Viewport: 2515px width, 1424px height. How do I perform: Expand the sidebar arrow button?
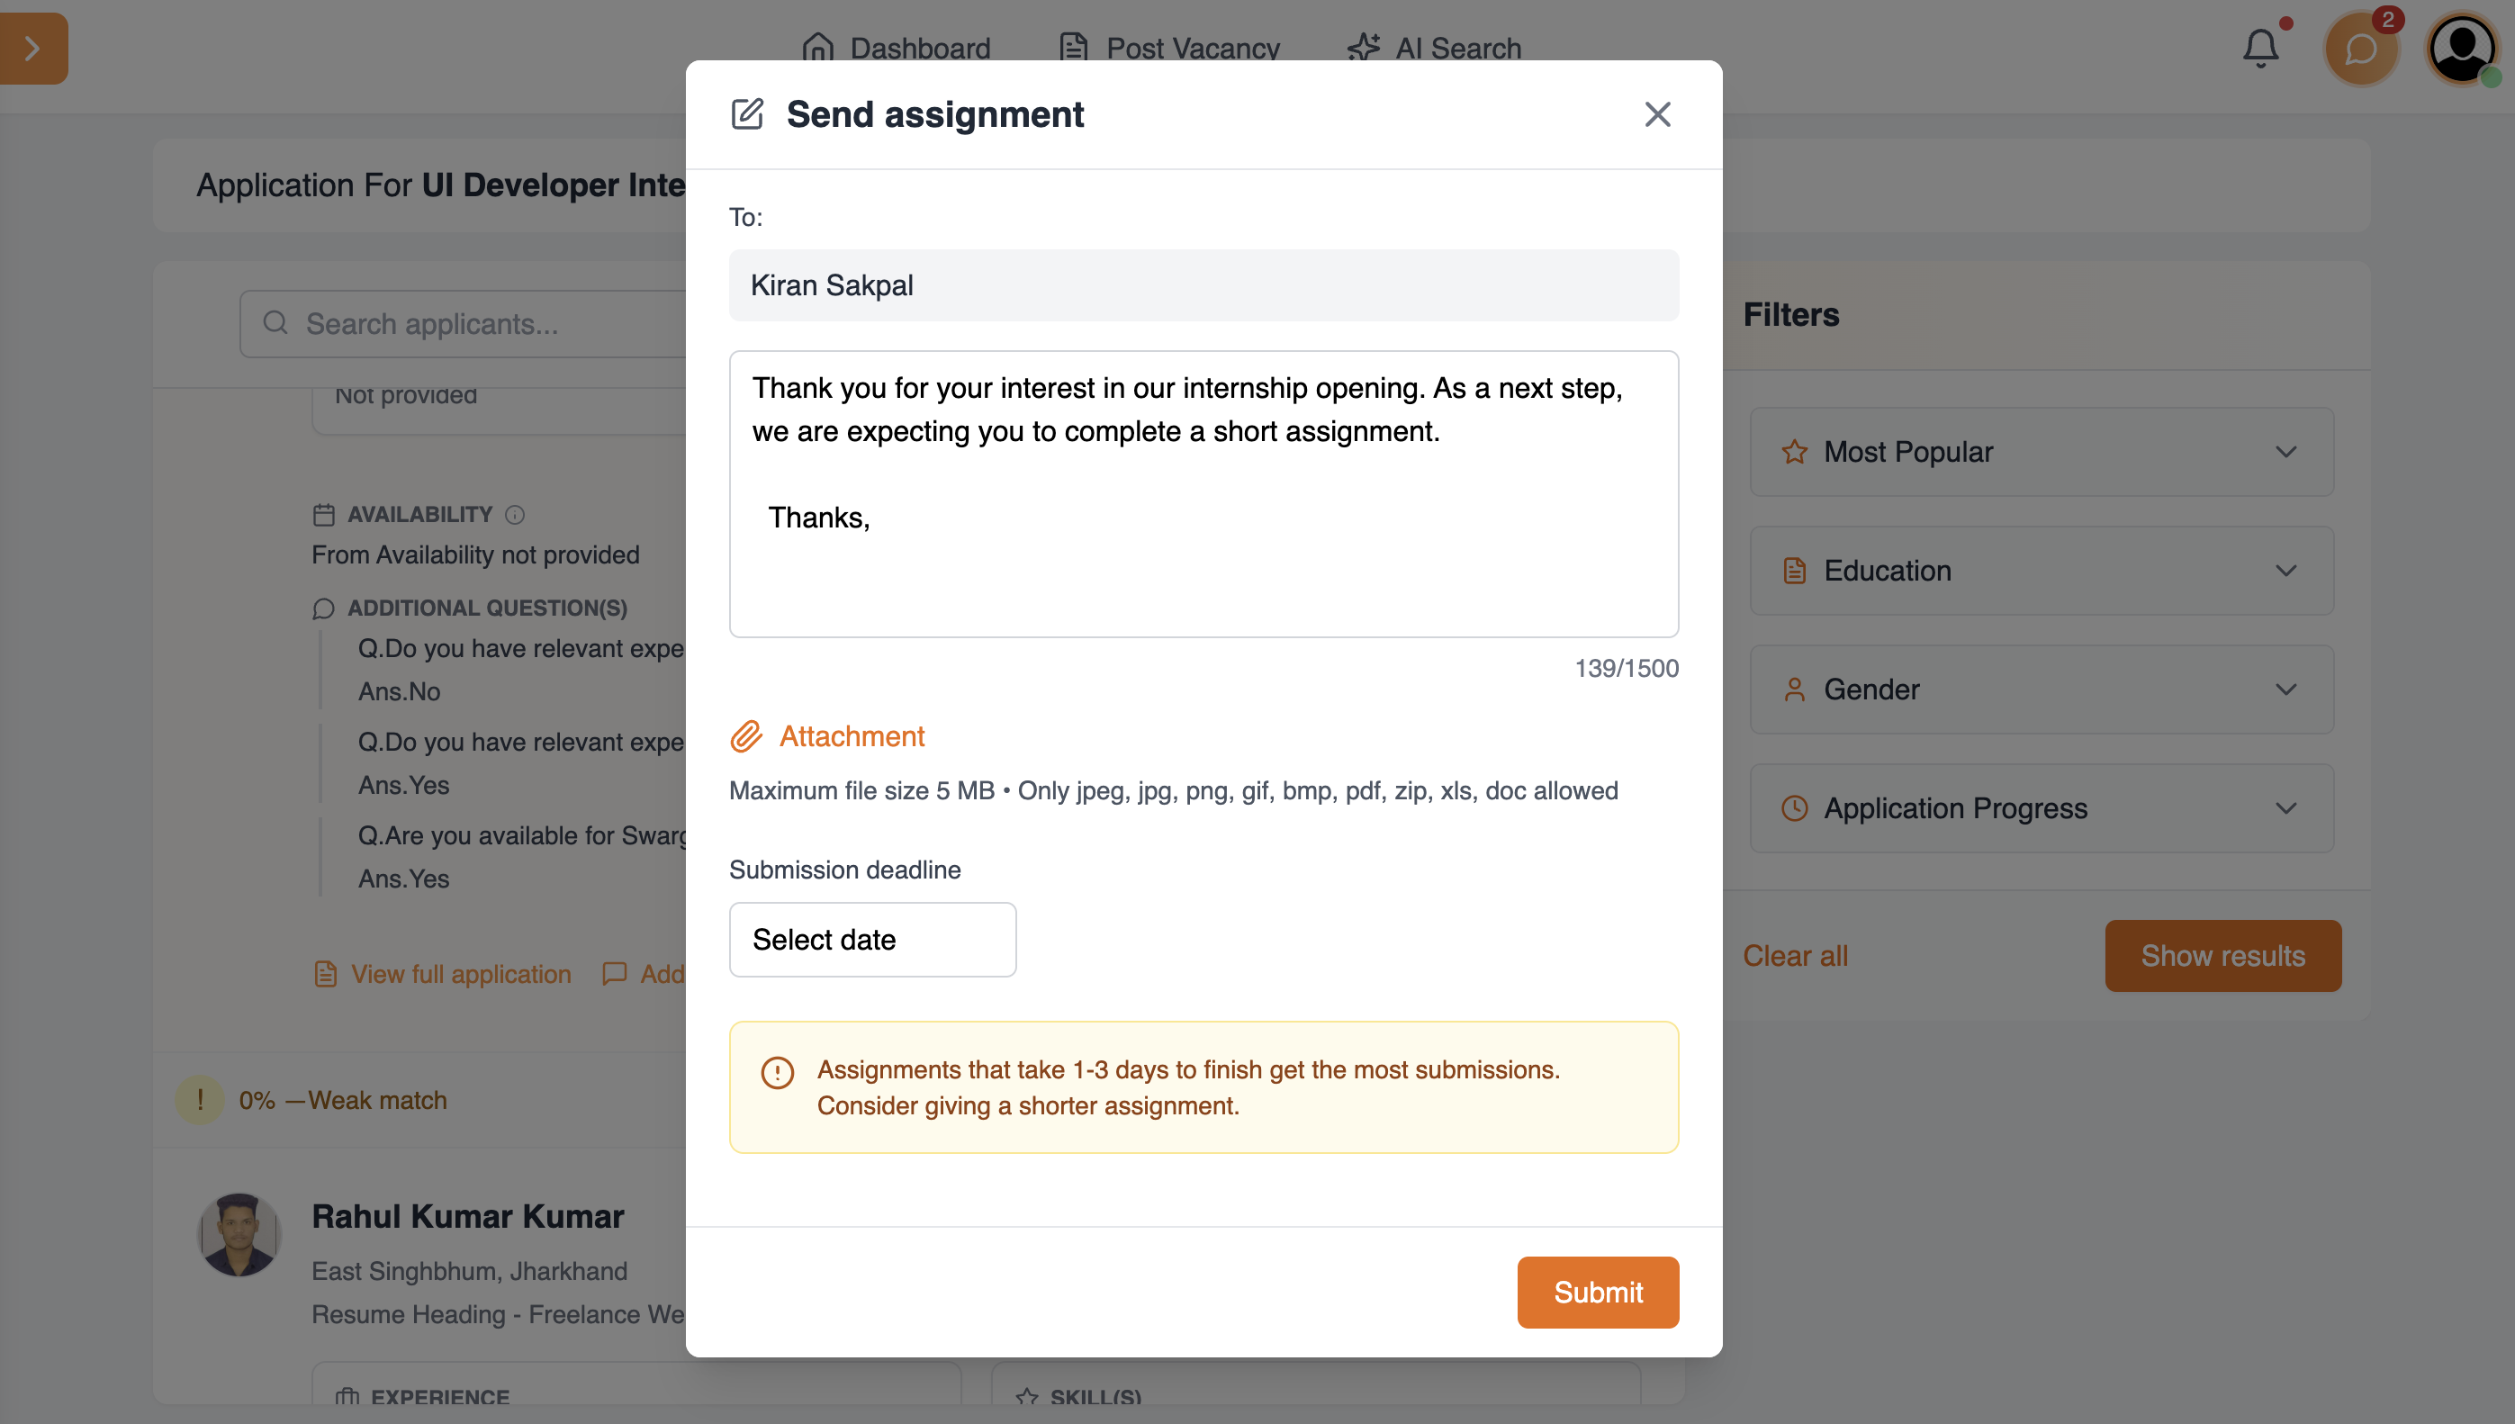pyautogui.click(x=32, y=49)
